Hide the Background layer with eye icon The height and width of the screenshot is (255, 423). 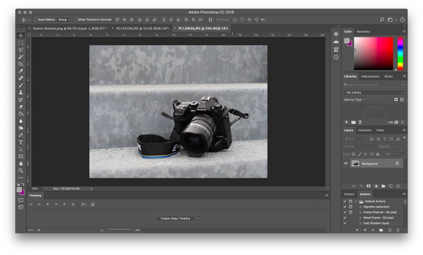click(346, 163)
